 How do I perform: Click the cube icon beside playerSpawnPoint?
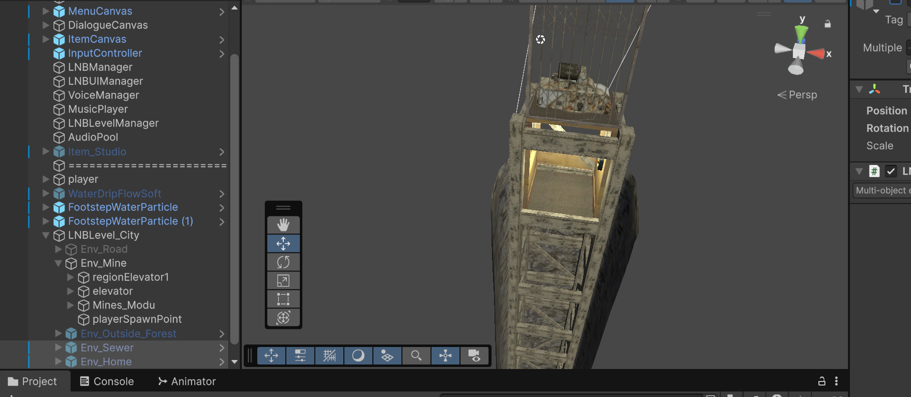click(84, 319)
